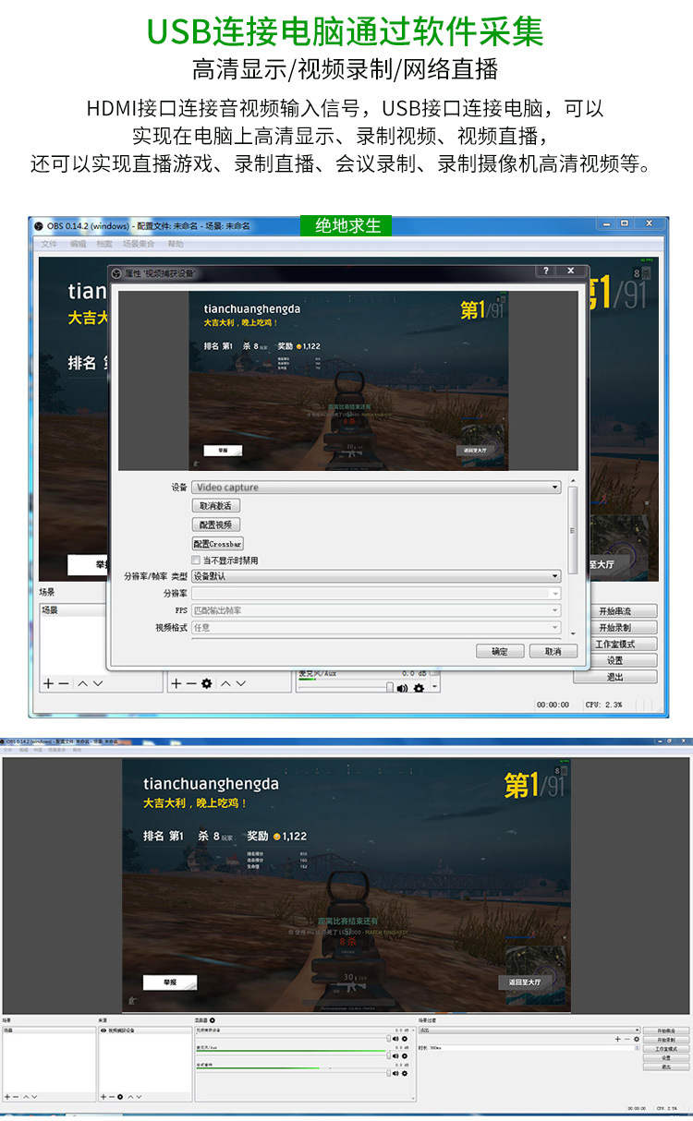Viewport: 693px width, 1121px height.
Task: Move scene up in upper OBS window
Action: pyautogui.click(x=82, y=683)
